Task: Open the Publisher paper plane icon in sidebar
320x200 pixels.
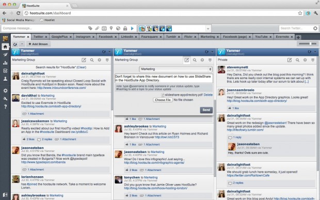Action: (x=5, y=55)
